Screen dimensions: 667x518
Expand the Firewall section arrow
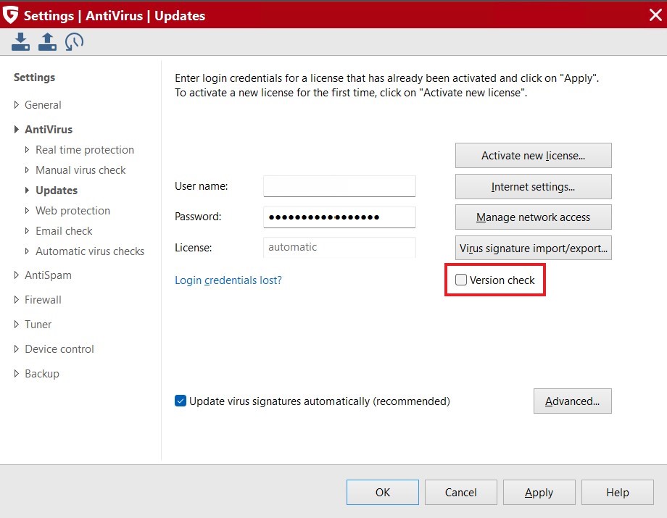16,300
